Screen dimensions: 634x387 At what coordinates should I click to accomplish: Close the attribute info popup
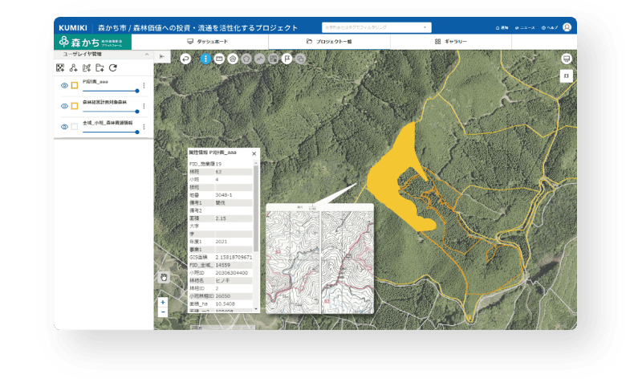254,153
